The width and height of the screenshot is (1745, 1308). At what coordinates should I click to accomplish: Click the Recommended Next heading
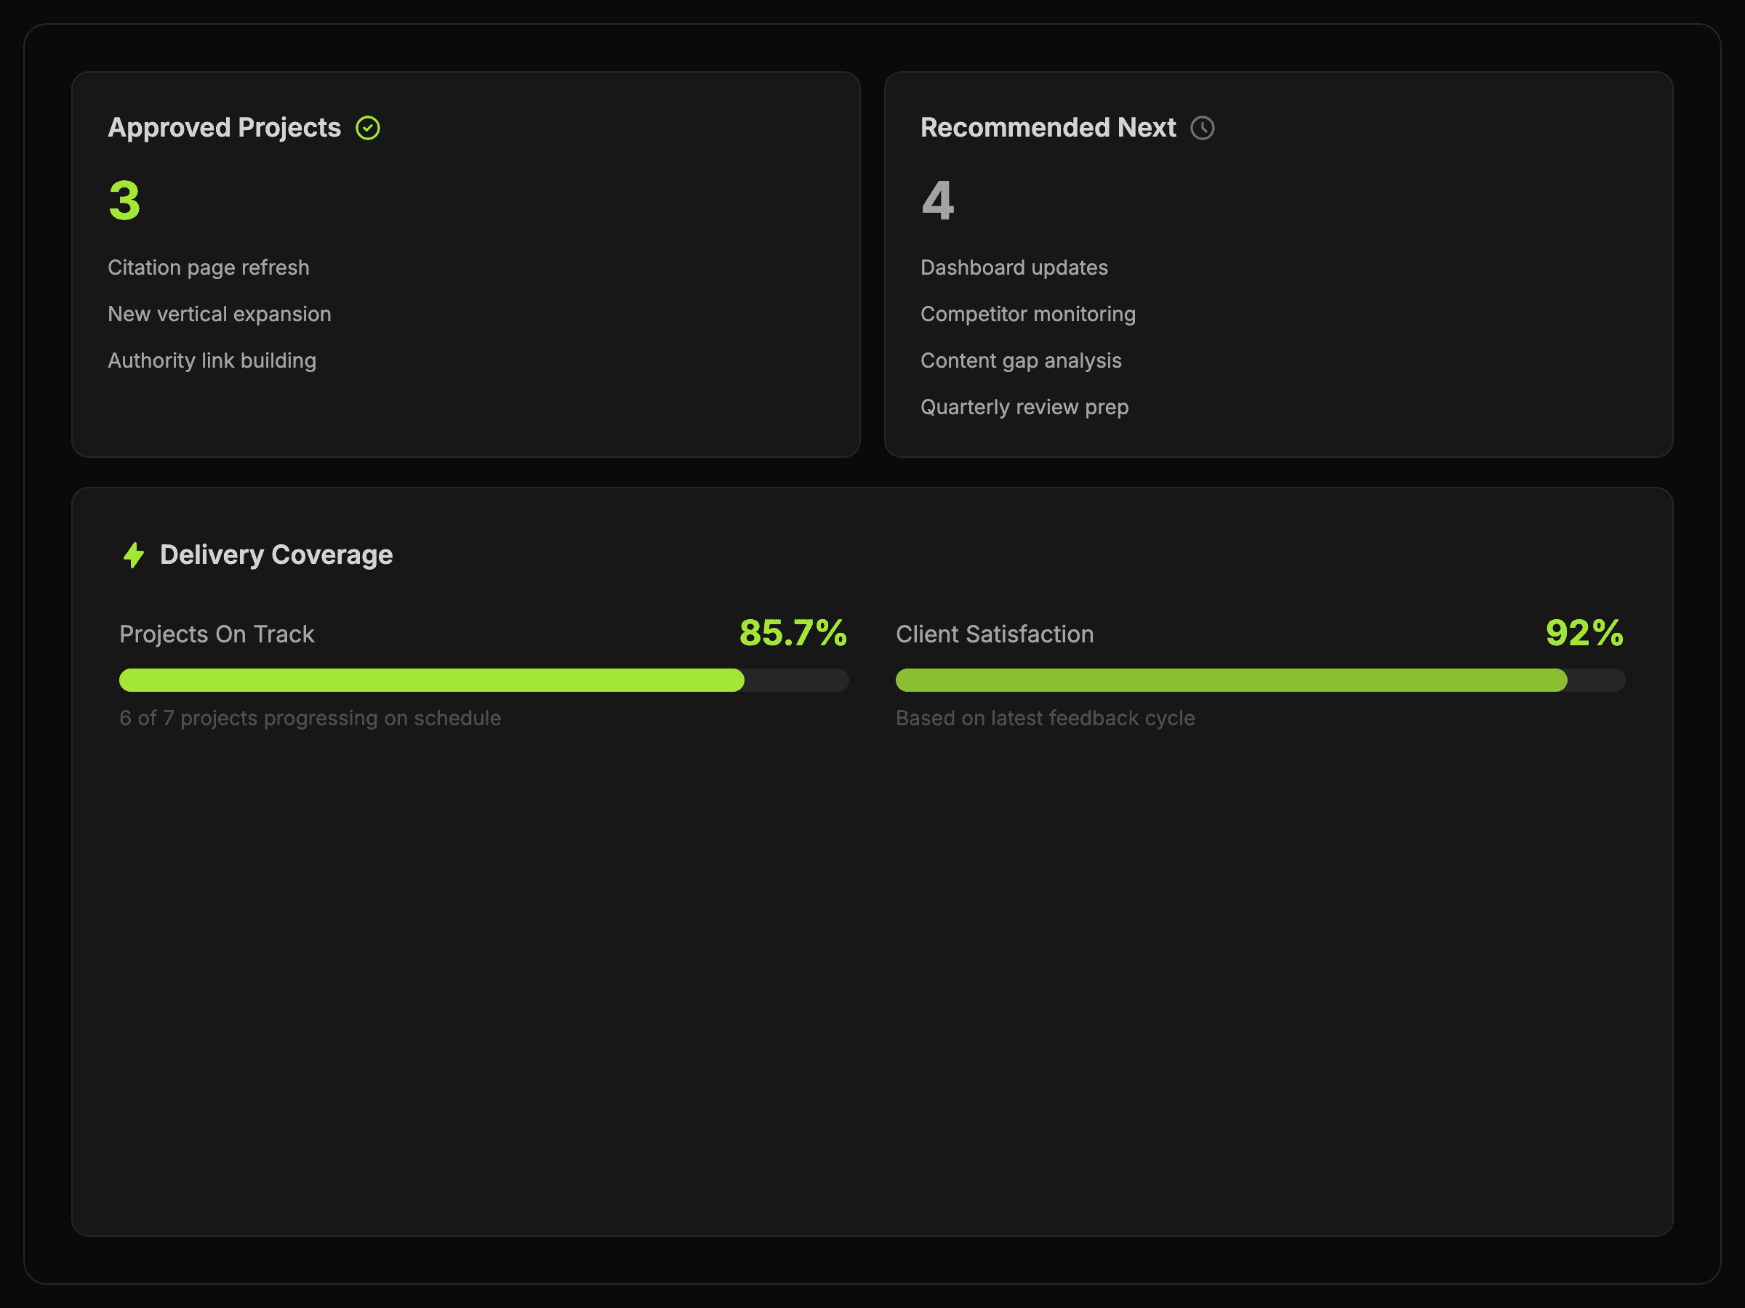(1047, 128)
